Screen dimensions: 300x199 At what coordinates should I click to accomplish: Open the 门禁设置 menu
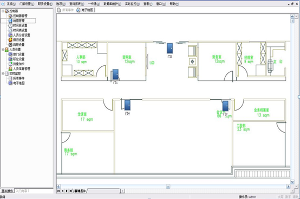(x=27, y=4)
